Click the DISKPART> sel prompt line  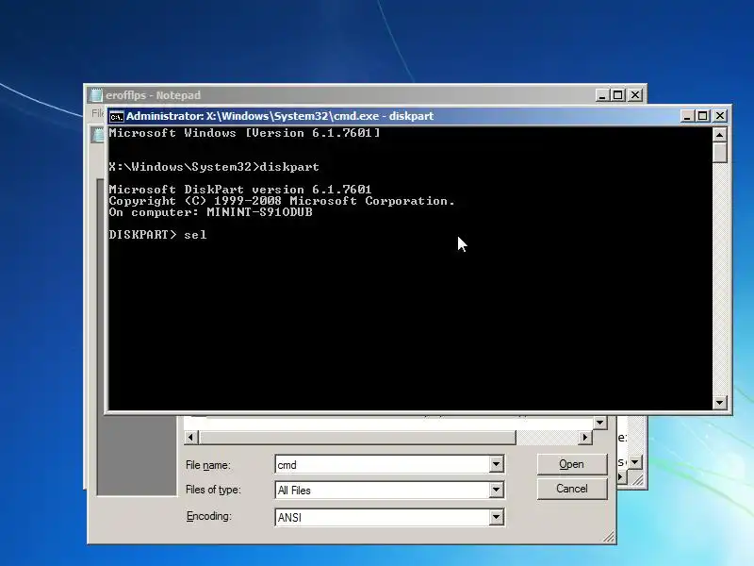pos(157,235)
